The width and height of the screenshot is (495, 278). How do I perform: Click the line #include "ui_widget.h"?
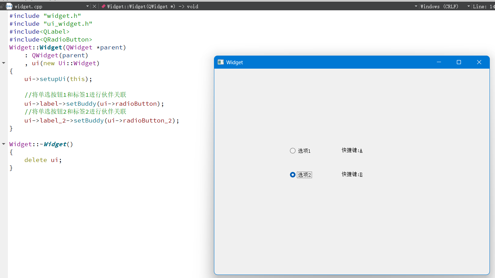pyautogui.click(x=51, y=24)
